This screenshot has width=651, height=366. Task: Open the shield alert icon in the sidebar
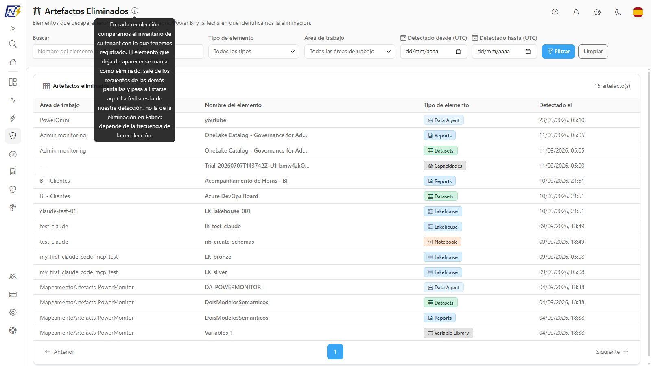click(13, 190)
